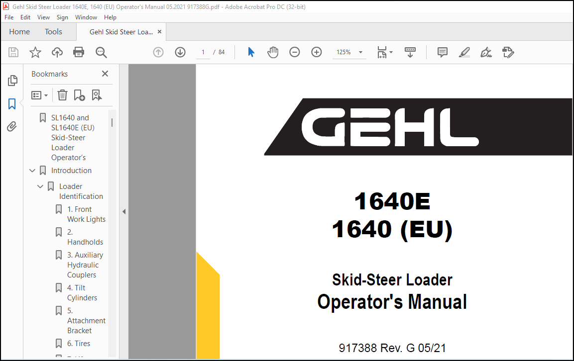Screen dimensions: 574x361
Task: Click the 84 total pages label
Action: (x=222, y=52)
